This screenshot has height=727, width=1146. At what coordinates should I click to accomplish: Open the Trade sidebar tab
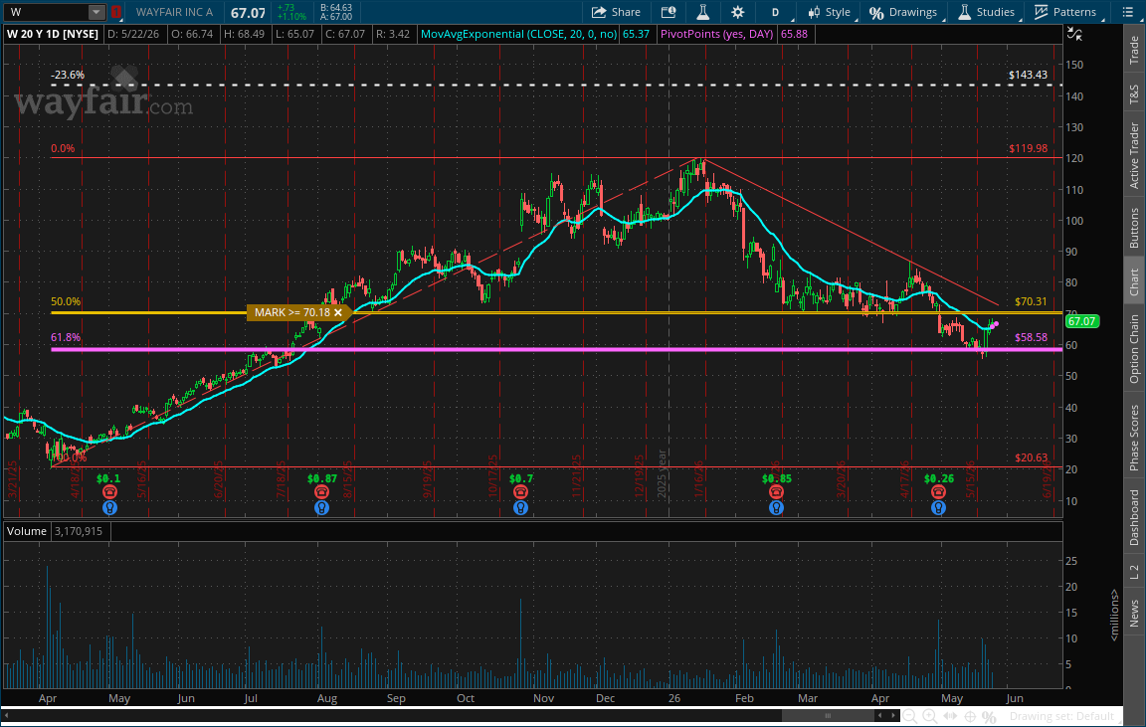tap(1134, 51)
